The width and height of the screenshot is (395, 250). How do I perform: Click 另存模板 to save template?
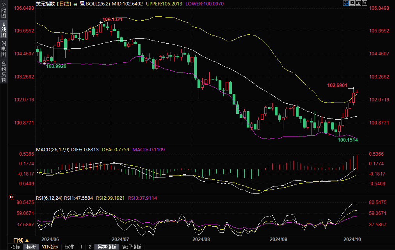[107, 247]
